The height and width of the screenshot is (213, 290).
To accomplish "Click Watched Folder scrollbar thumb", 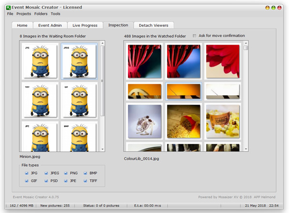I will pos(246,48).
